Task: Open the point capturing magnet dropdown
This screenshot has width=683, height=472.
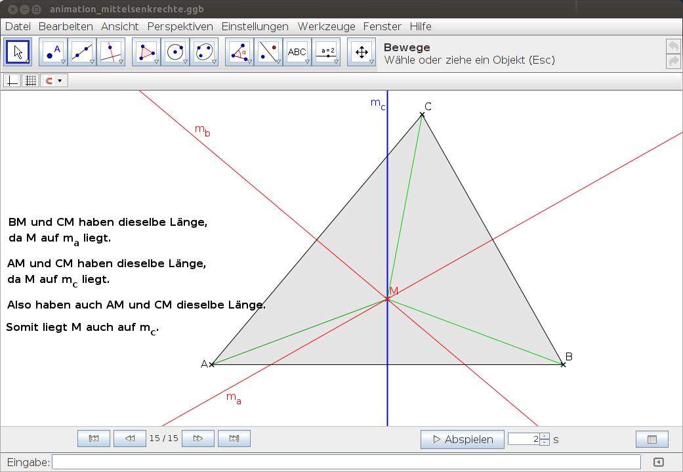Action: click(60, 81)
